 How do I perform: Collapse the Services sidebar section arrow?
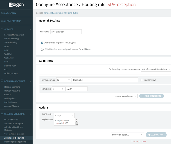(30, 29)
